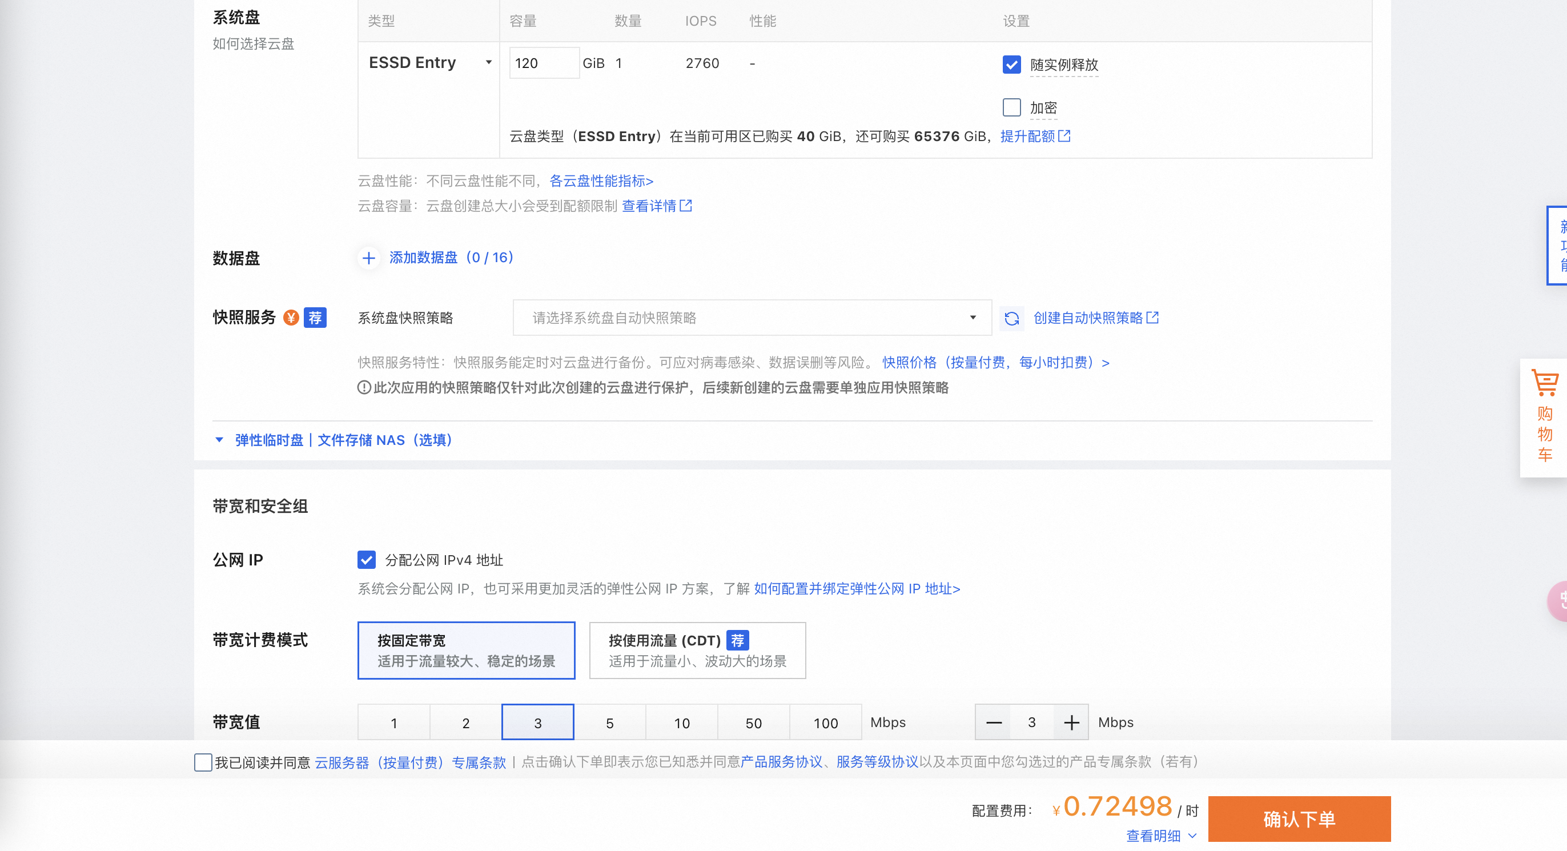Open 服务等级协议 link
The image size is (1567, 851).
pos(877,761)
